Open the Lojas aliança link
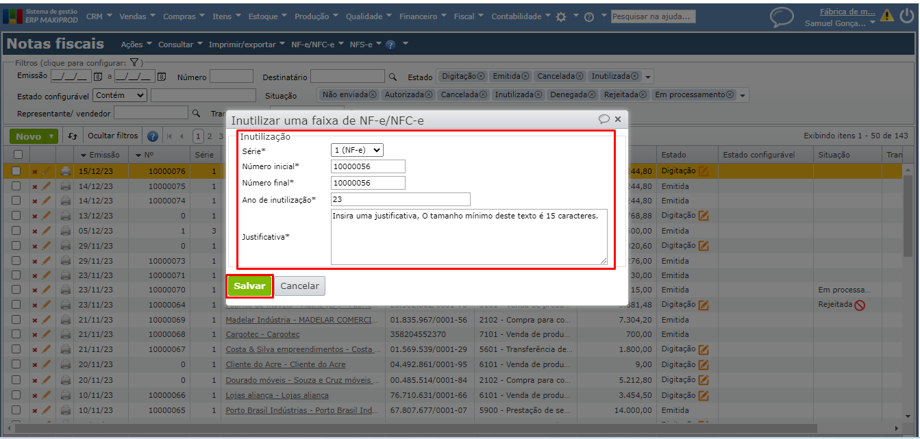The width and height of the screenshot is (920, 439). 277,395
